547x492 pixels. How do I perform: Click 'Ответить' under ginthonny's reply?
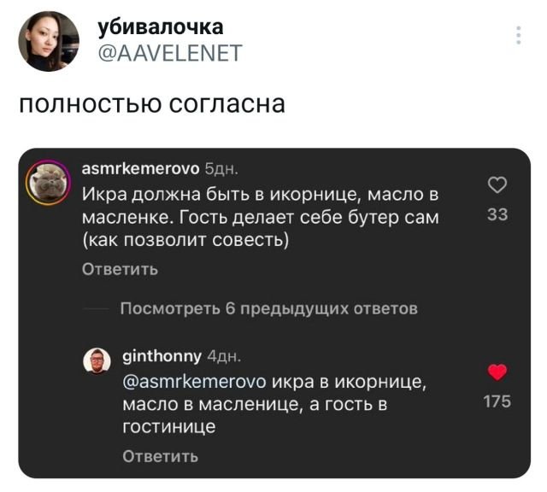pyautogui.click(x=161, y=456)
